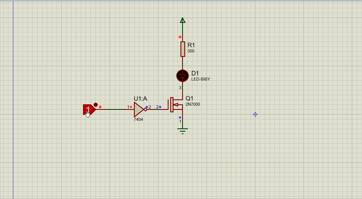The width and height of the screenshot is (362, 199).
Task: Click the red probe square above resistor R1
Action: click(x=180, y=37)
